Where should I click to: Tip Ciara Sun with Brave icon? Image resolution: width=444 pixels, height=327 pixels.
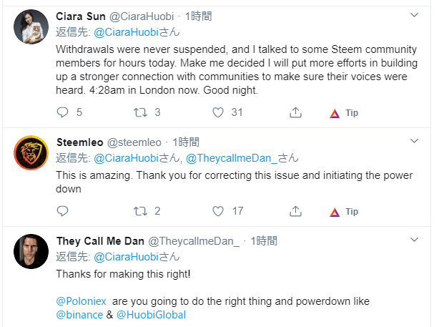[344, 113]
